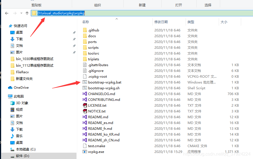Click the Back navigation arrow
The width and height of the screenshot is (253, 159).
[7, 13]
